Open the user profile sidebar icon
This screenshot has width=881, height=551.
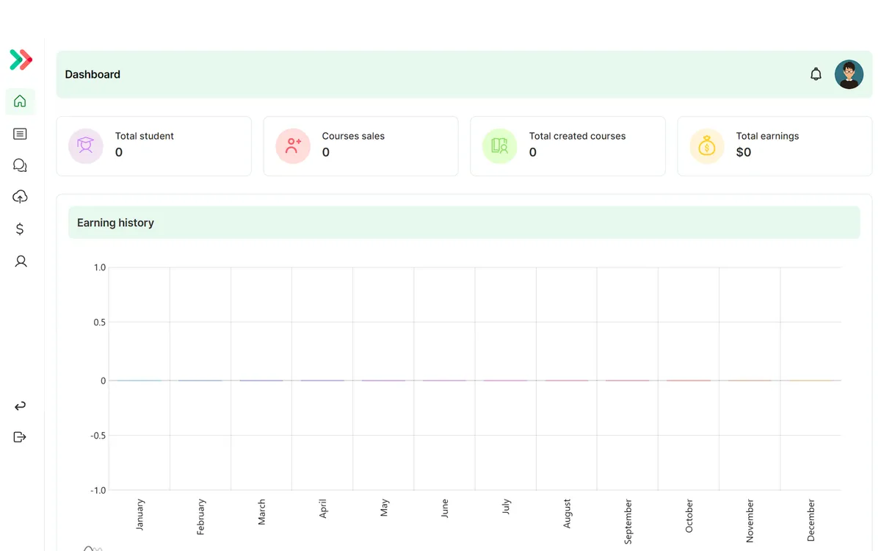[21, 261]
